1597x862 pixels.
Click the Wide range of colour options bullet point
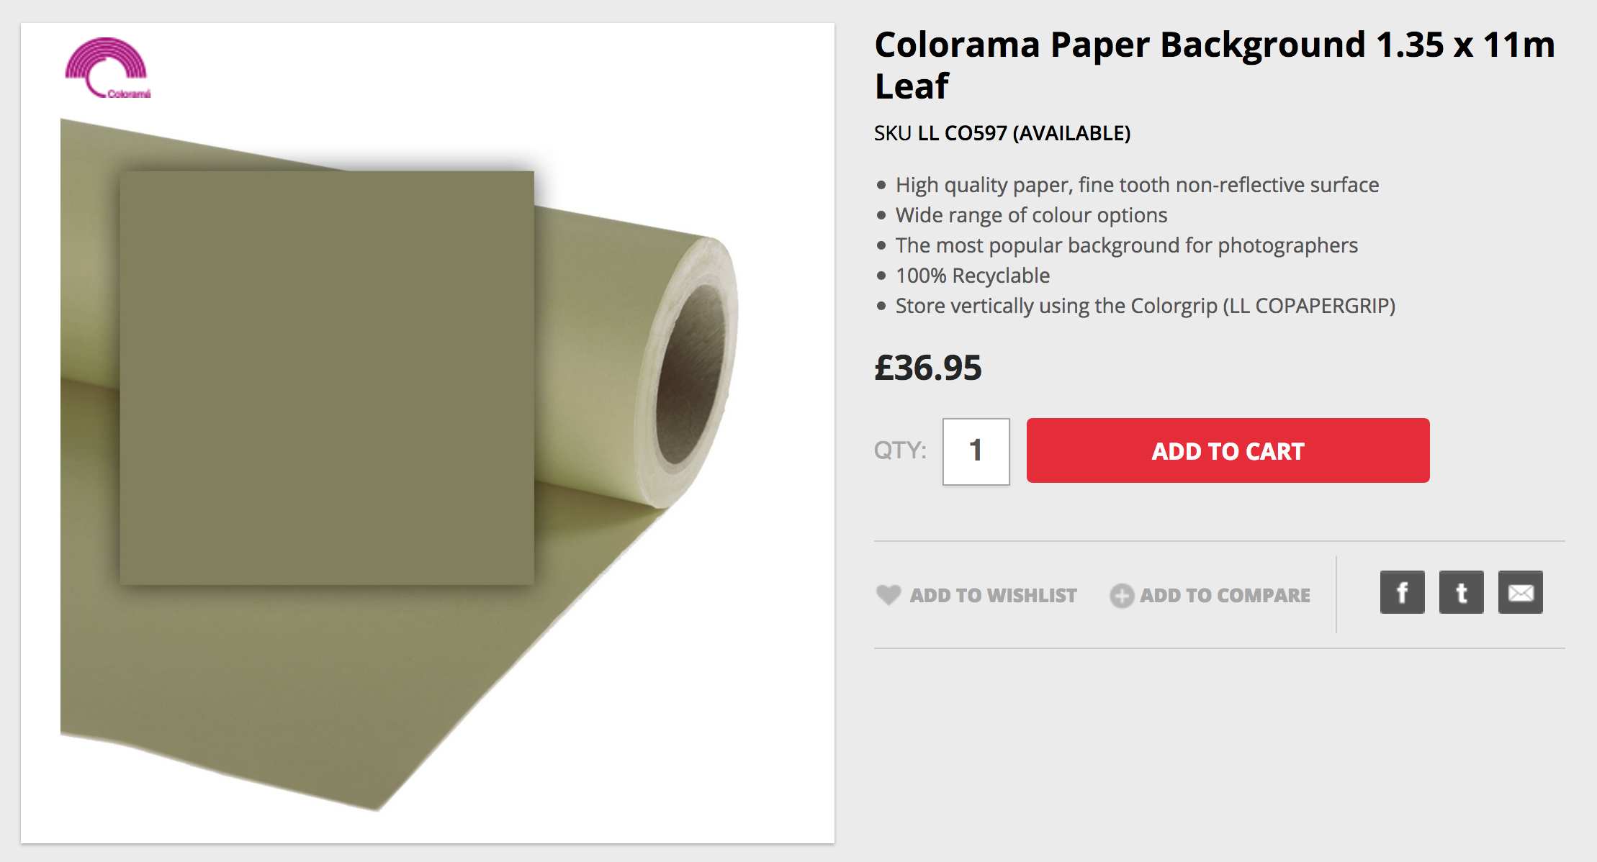click(1031, 215)
